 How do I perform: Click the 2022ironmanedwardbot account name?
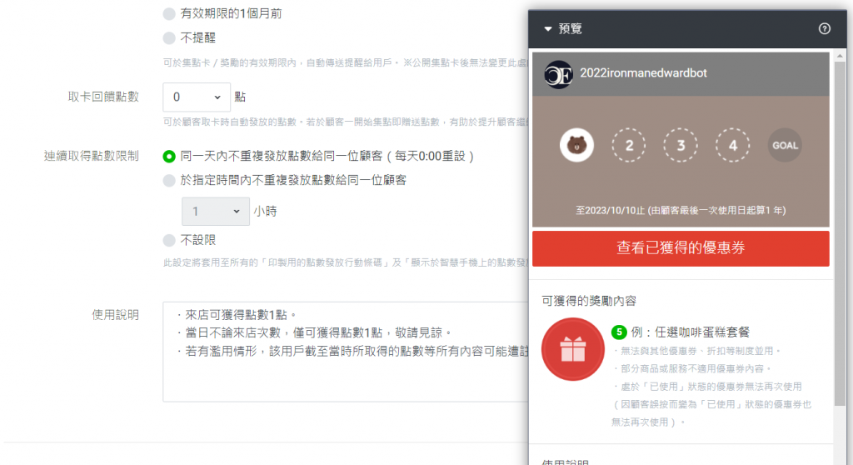[644, 73]
